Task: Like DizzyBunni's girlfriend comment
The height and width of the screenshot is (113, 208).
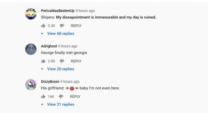Action: pos(43,96)
